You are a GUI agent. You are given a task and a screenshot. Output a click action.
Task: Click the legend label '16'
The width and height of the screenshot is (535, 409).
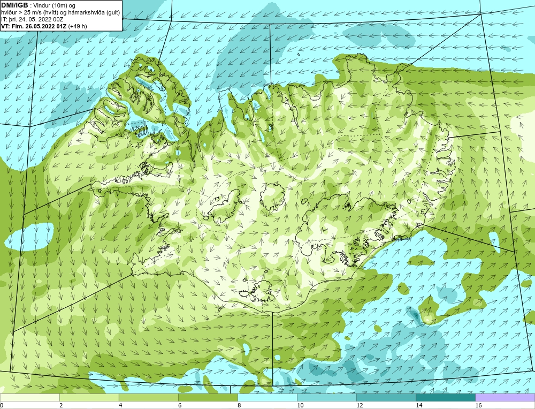(478, 405)
